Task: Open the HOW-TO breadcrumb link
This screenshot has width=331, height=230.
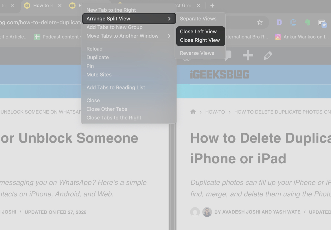Action: point(215,112)
